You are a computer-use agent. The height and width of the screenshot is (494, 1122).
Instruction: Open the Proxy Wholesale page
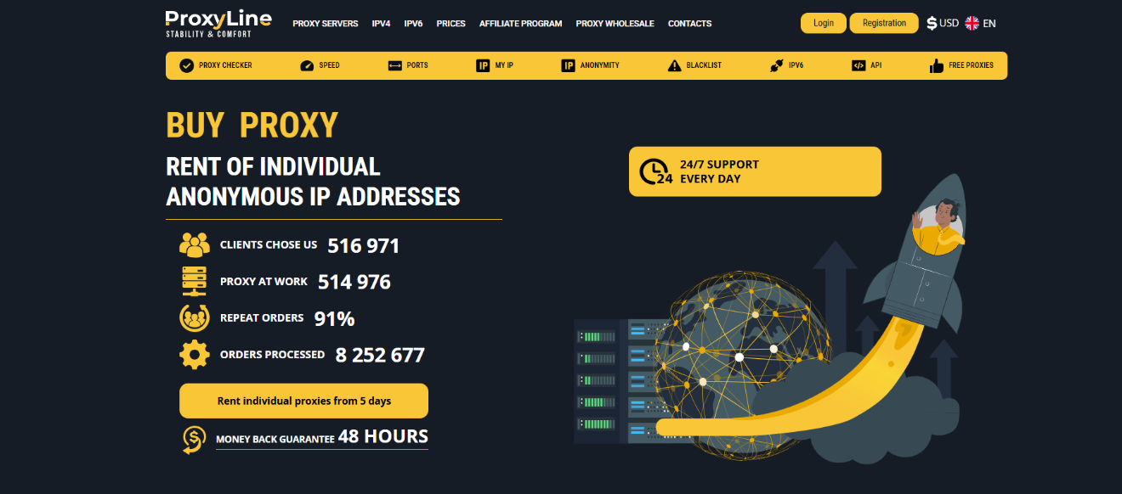615,24
